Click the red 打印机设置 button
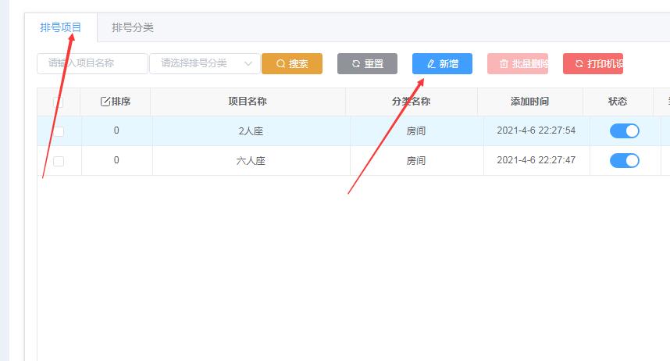 (593, 64)
